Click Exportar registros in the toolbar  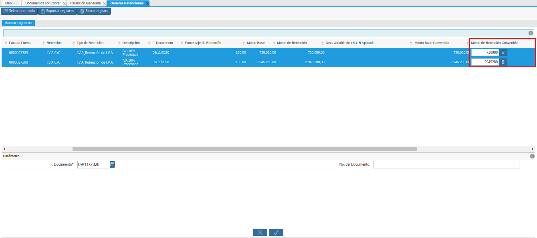[57, 11]
